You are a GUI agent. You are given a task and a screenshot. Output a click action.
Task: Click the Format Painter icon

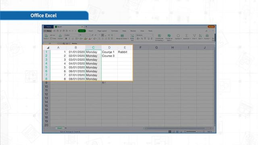coord(60,36)
